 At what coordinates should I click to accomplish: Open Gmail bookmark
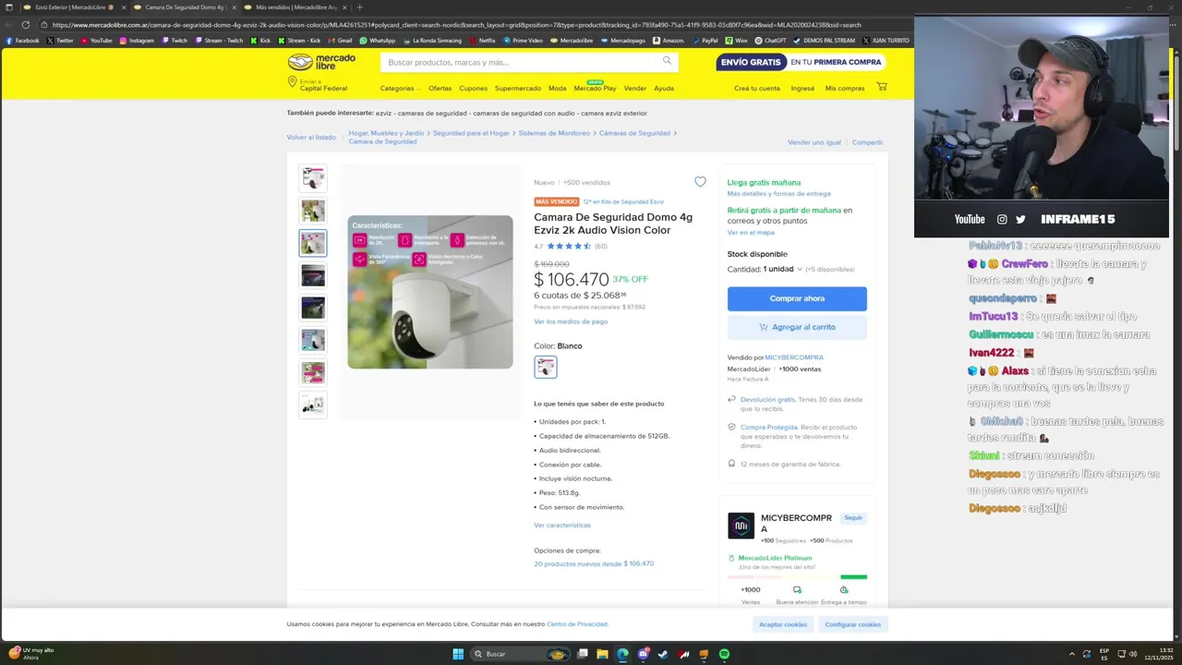[340, 41]
